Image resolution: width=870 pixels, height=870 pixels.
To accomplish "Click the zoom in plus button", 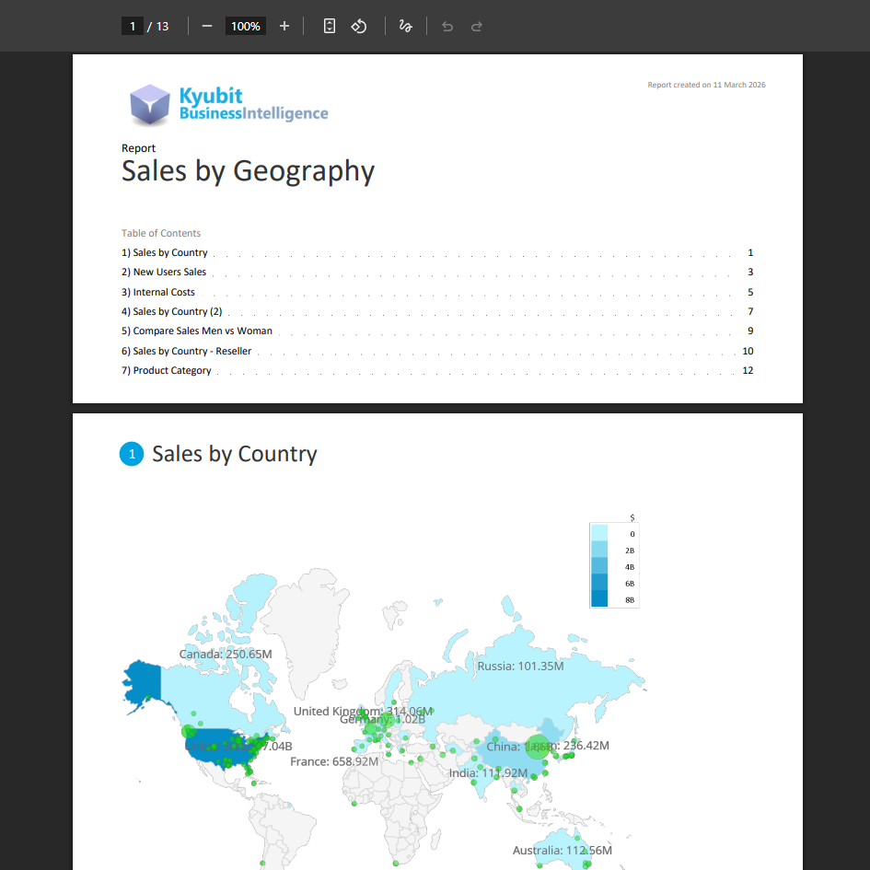I will (x=284, y=26).
